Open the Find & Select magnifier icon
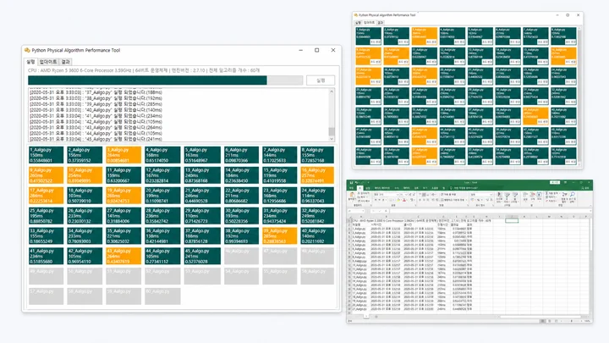The height and width of the screenshot is (343, 609). [573, 195]
